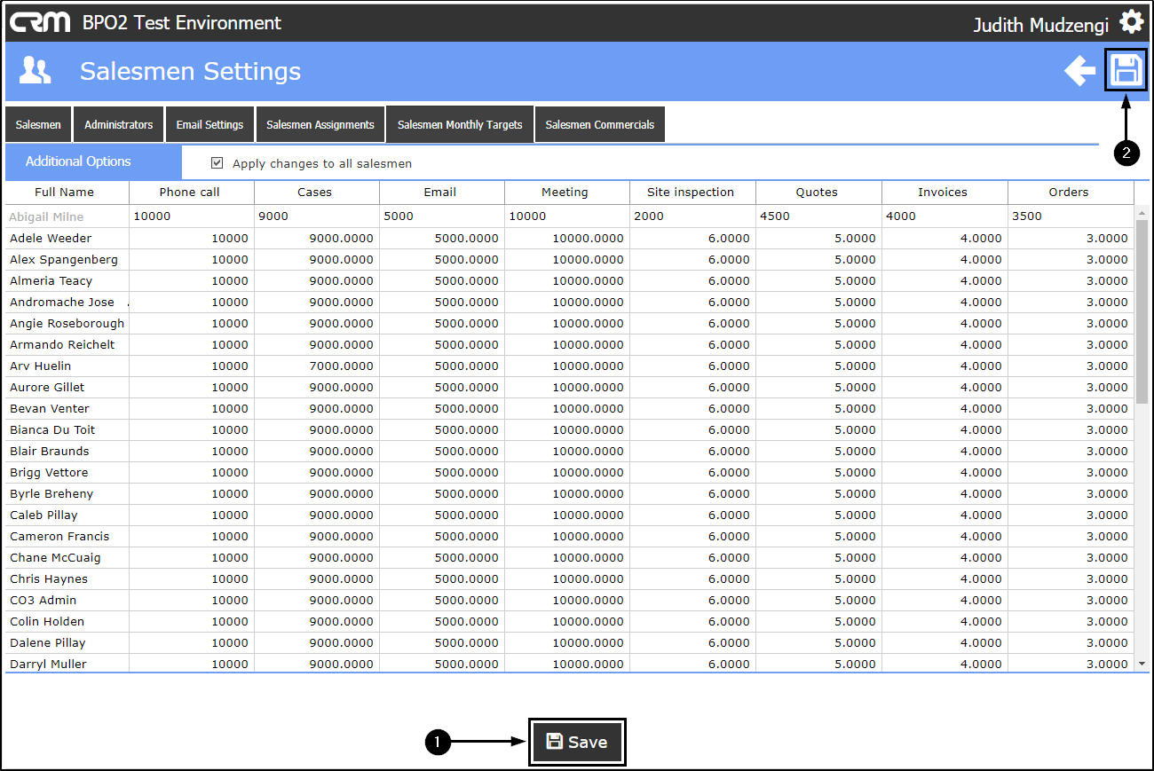Sort by the Site inspection column header
The width and height of the screenshot is (1154, 771).
[691, 193]
